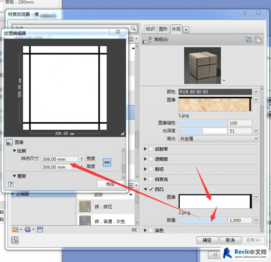The image size is (271, 262).
Task: Collapse the 重复 section in texture editor
Action: 14,176
